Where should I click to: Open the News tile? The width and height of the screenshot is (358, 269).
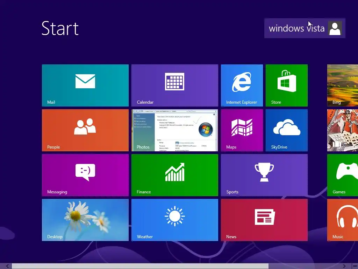[264, 220]
